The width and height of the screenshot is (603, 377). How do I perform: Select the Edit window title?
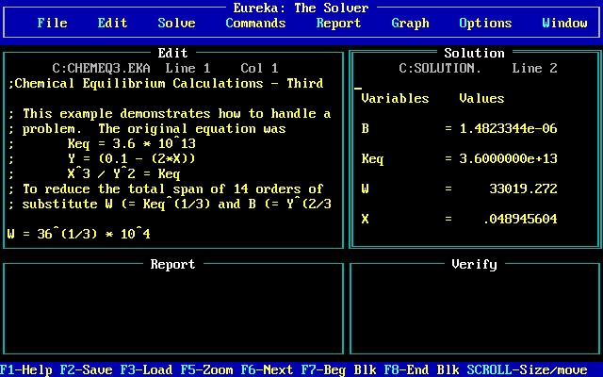[x=172, y=53]
